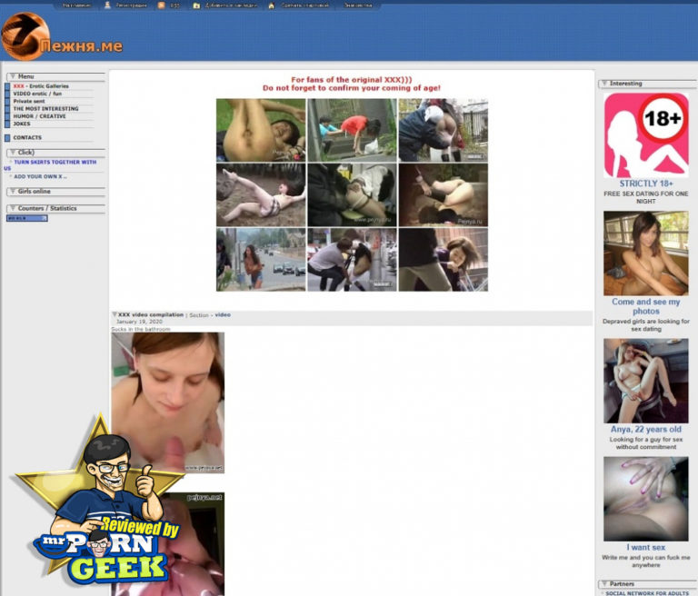Click the orange RSS feed icon
The image size is (698, 596).
point(161,5)
